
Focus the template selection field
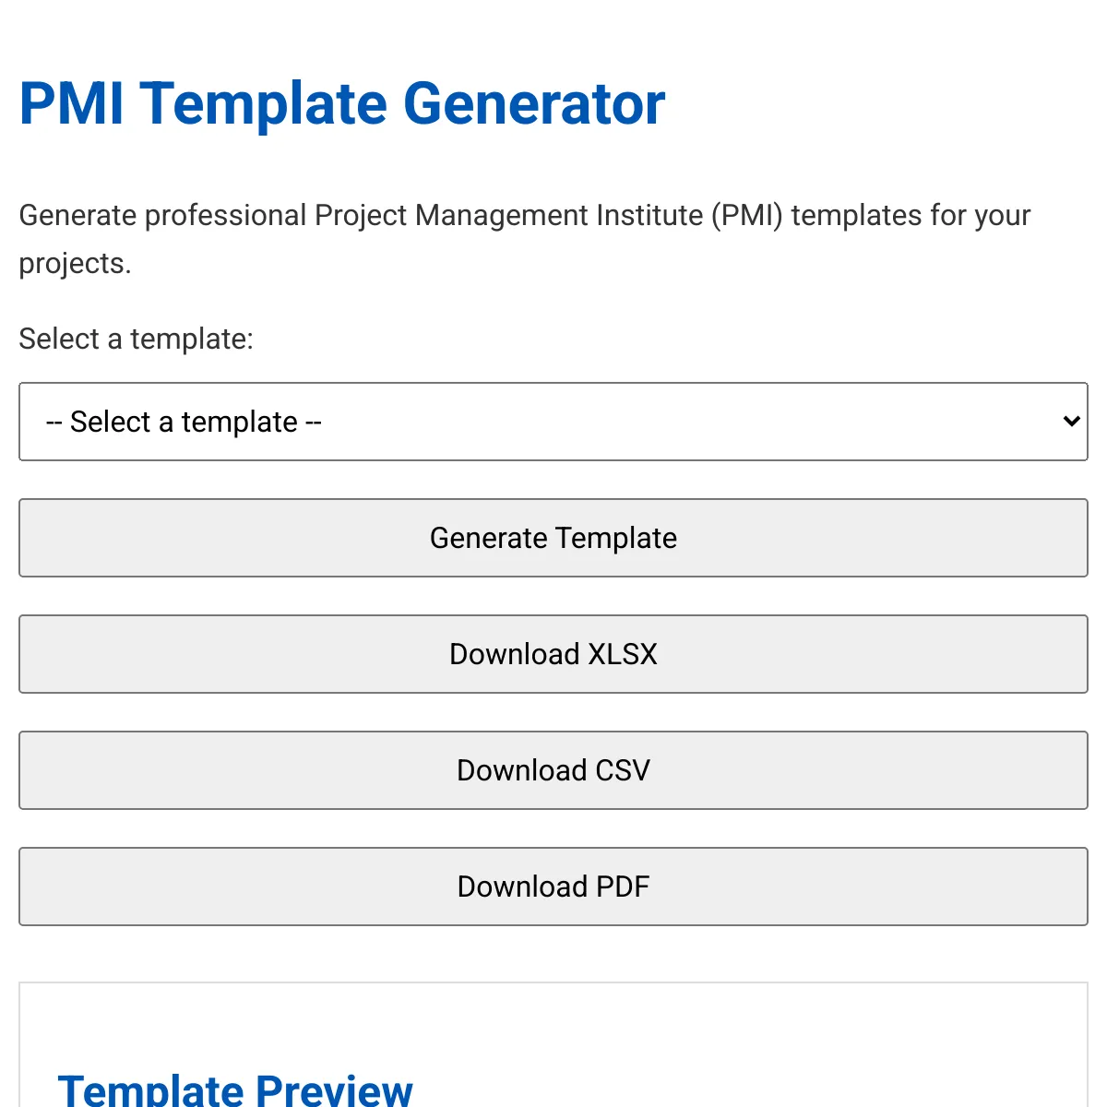pyautogui.click(x=553, y=422)
